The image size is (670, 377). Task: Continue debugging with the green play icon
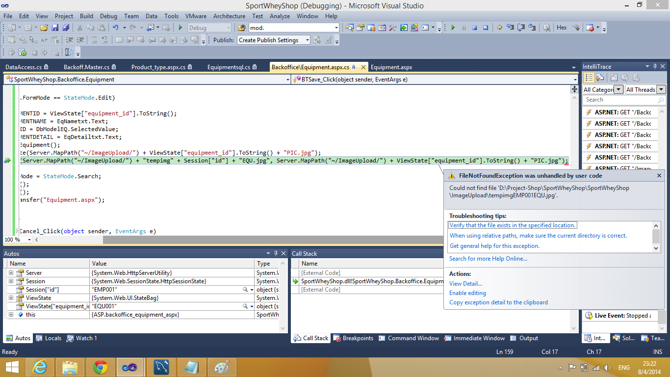pyautogui.click(x=453, y=27)
